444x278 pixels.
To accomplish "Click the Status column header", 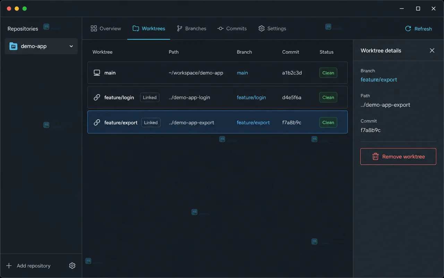I will [x=326, y=52].
